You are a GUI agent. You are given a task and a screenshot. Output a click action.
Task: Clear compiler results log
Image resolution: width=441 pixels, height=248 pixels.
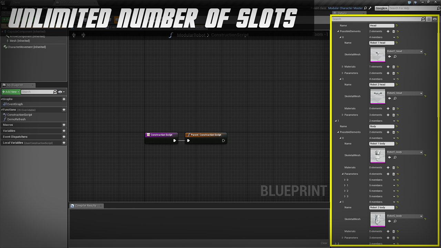(324, 243)
